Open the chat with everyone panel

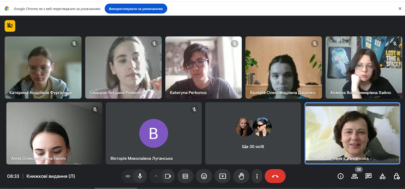click(369, 176)
